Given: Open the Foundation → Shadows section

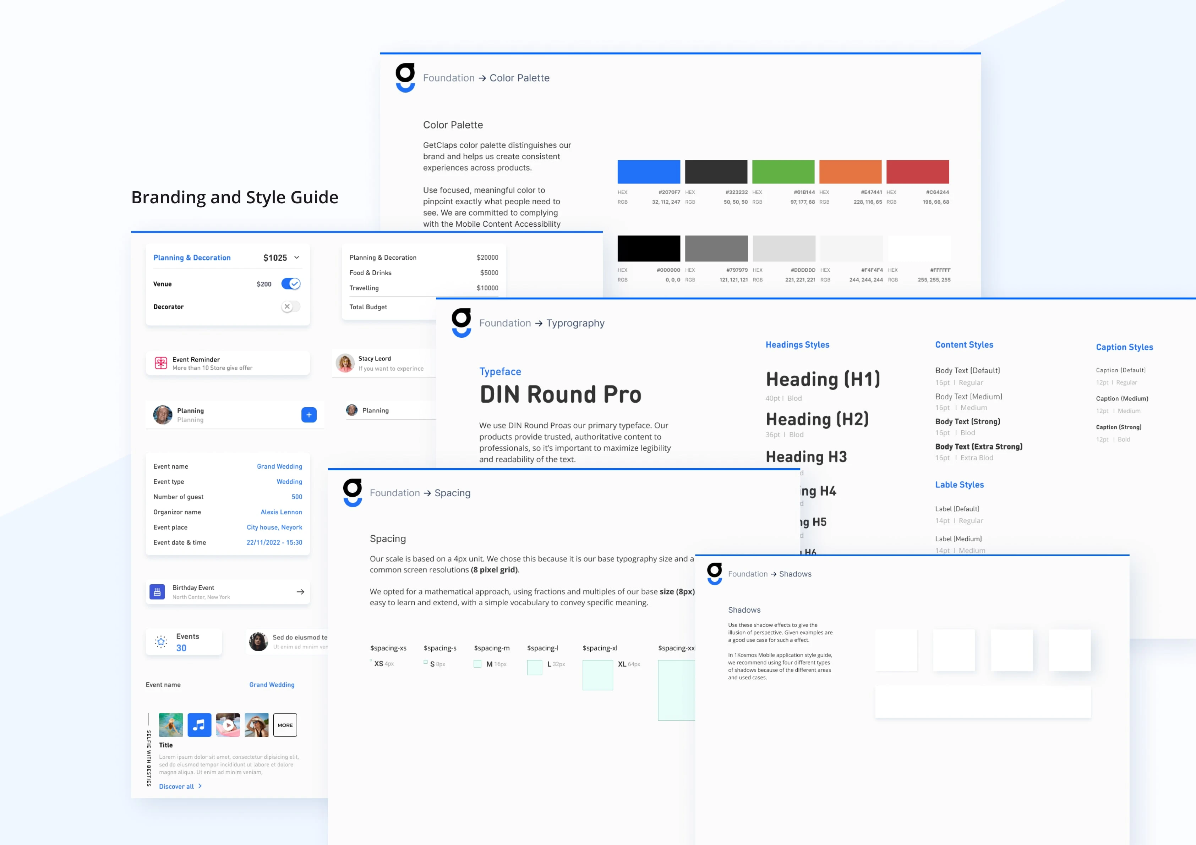Looking at the screenshot, I should click(769, 574).
